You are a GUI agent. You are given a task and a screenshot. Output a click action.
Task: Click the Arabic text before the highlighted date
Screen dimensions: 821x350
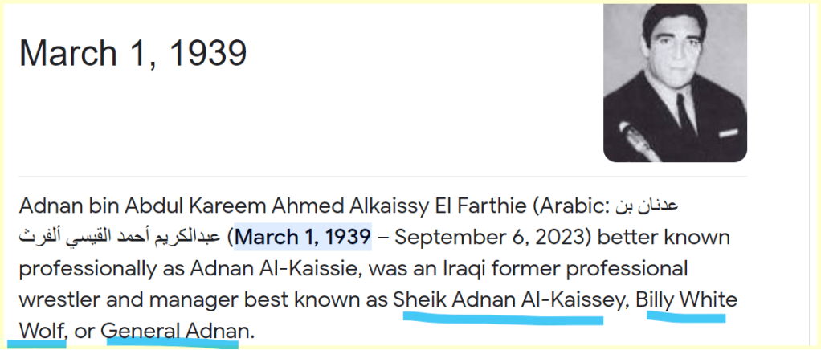click(120, 238)
